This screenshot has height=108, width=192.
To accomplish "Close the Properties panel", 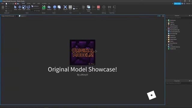I will click(191, 81).
